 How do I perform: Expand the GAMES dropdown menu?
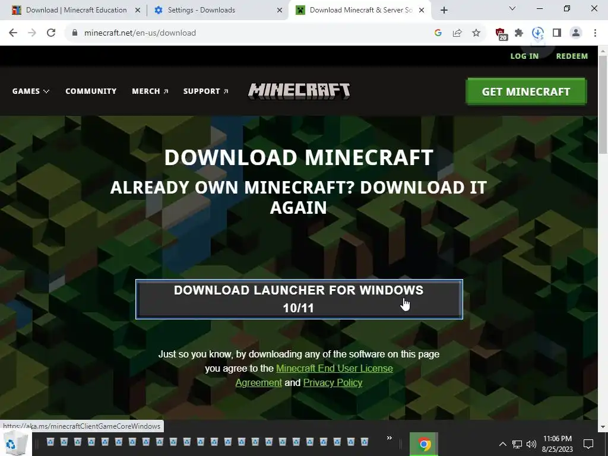31,91
